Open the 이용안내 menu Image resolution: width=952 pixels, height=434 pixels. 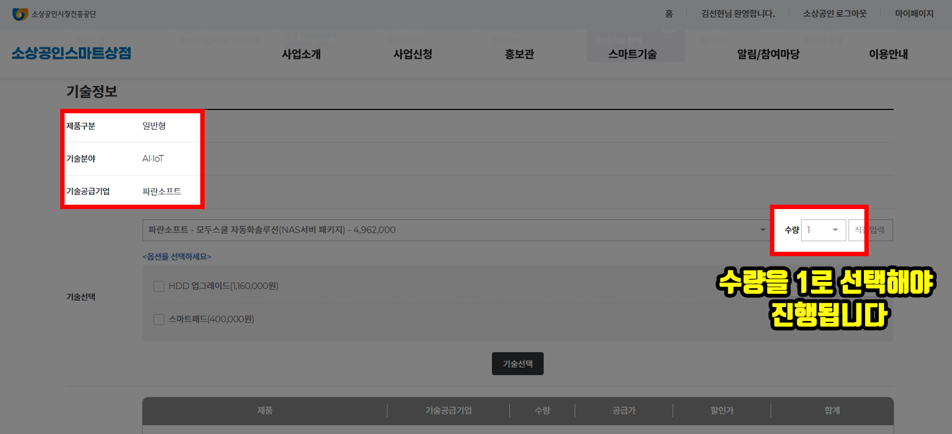(888, 54)
